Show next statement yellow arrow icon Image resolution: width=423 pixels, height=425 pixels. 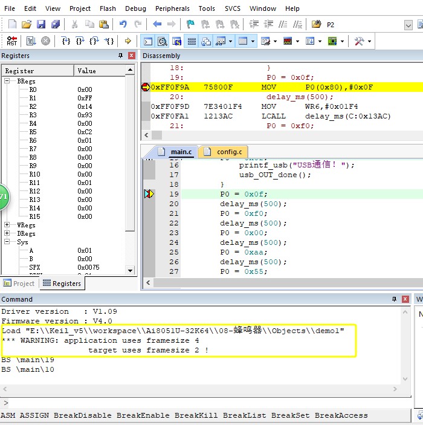tap(128, 41)
